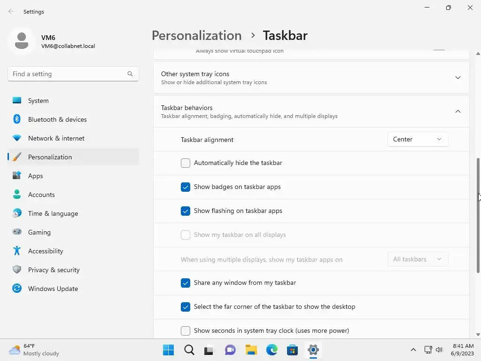481x361 pixels.
Task: Click the scrollbar up arrow
Action: [x=478, y=54]
